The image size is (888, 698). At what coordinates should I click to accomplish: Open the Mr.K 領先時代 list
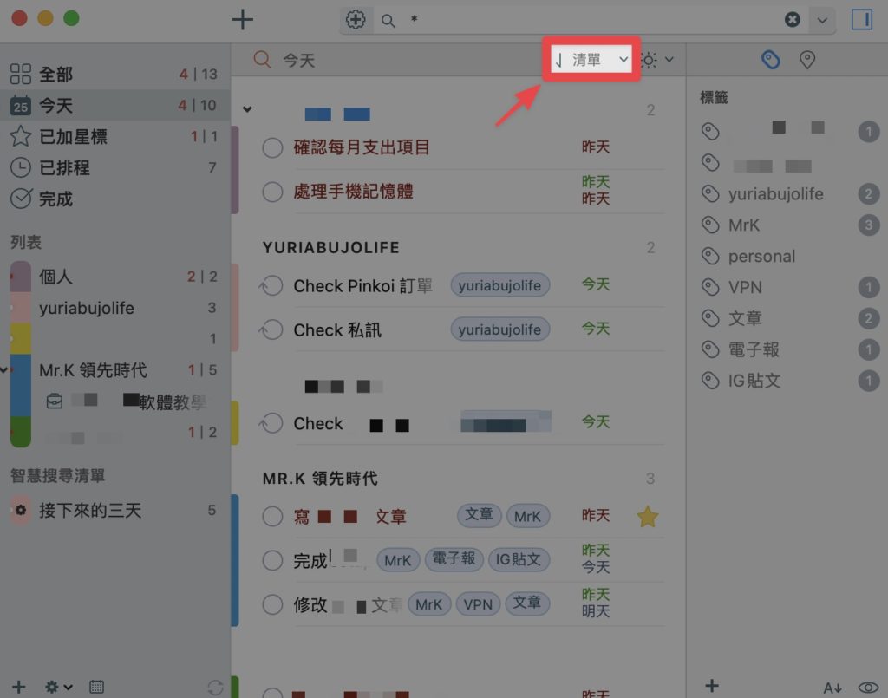(x=115, y=369)
